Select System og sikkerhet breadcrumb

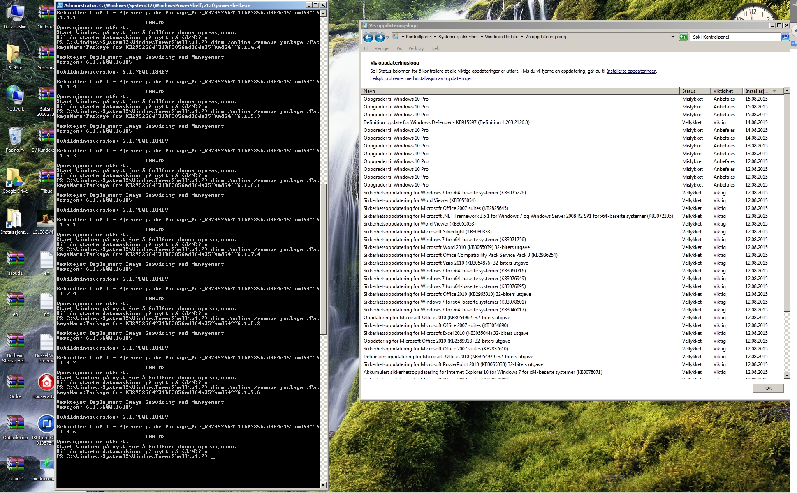[458, 37]
